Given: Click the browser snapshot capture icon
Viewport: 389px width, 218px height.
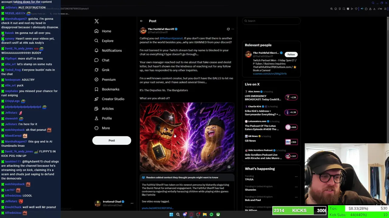Looking at the screenshot, I should pyautogui.click(x=344, y=9).
